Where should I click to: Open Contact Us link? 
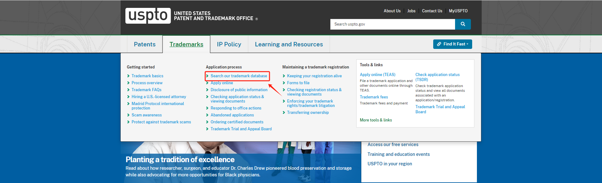432,11
